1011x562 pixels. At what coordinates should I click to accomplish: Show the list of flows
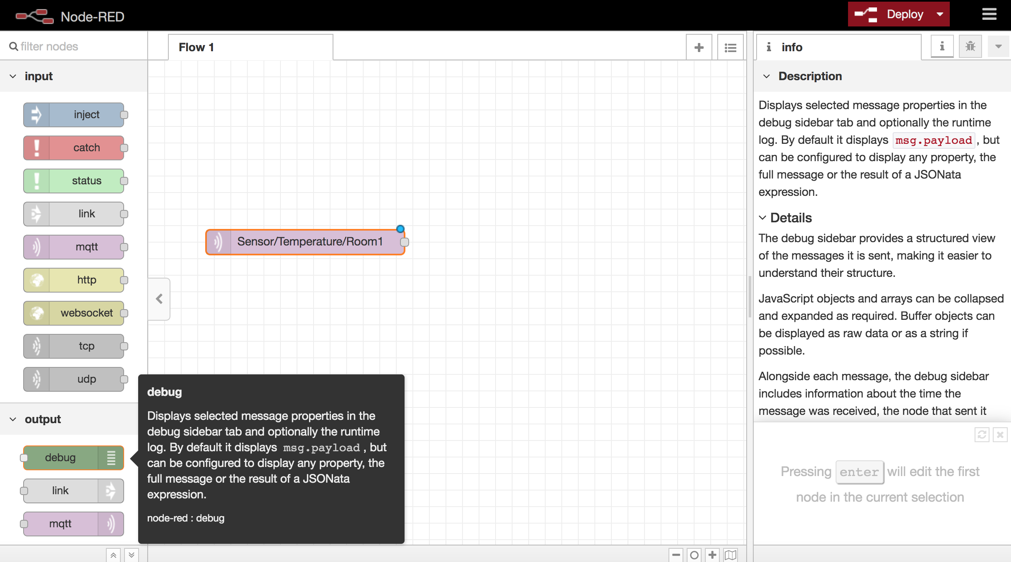pos(731,48)
